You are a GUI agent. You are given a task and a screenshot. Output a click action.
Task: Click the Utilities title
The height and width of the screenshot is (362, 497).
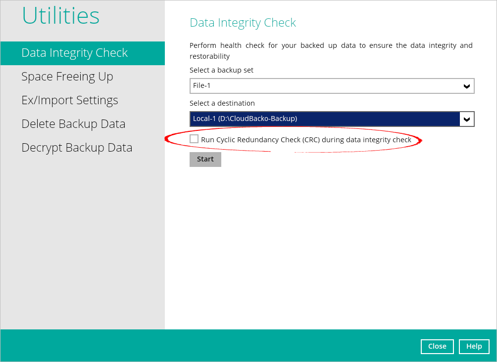61,16
